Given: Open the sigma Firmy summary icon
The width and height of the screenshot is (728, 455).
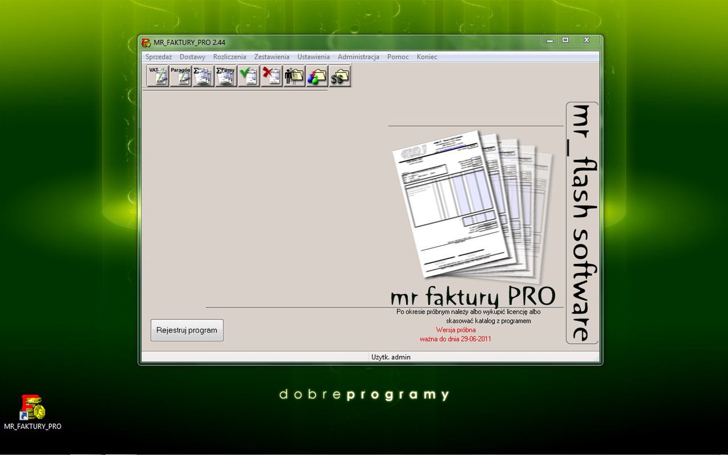Looking at the screenshot, I should [226, 76].
